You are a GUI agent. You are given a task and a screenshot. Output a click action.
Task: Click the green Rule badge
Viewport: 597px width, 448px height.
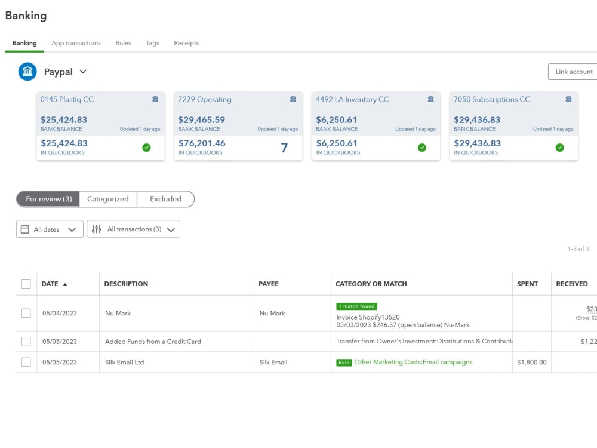(x=344, y=363)
